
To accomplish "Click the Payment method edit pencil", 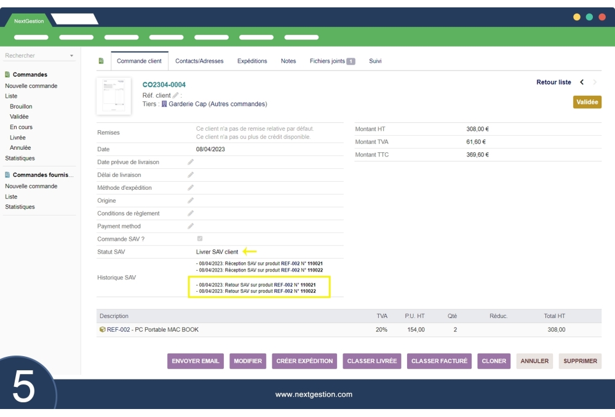I will pos(191,227).
